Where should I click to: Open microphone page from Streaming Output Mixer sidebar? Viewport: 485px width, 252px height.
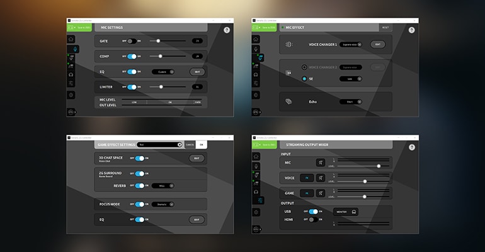pyautogui.click(x=256, y=166)
